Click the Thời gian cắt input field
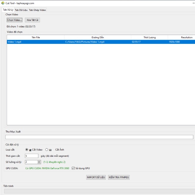This screenshot has height=195, width=195. click(31, 156)
